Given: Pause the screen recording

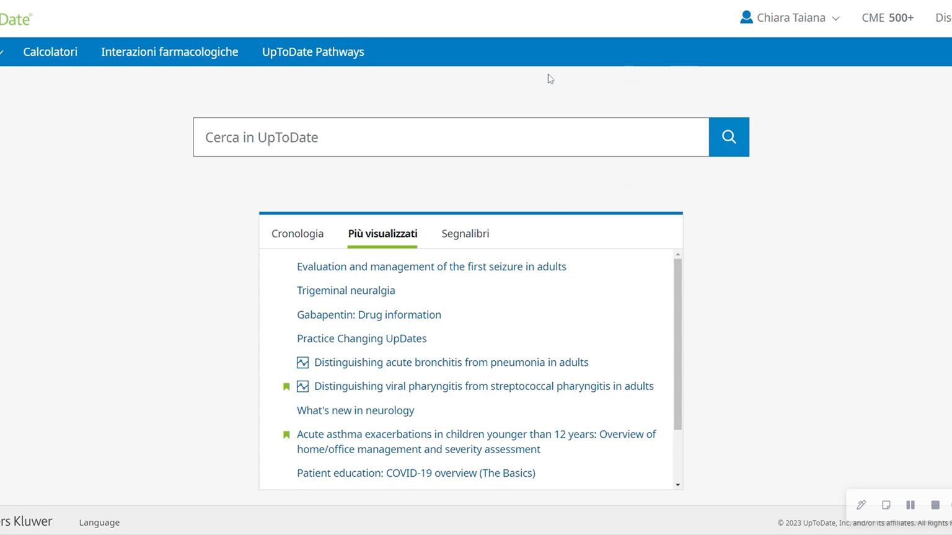Looking at the screenshot, I should pyautogui.click(x=910, y=505).
